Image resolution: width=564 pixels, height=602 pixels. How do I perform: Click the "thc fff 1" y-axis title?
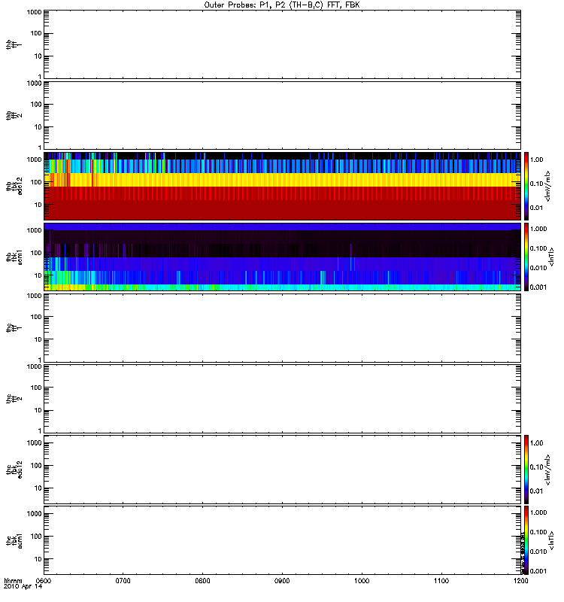tap(14, 328)
